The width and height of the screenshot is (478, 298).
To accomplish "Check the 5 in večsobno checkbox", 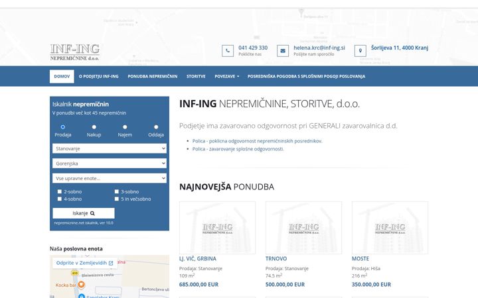I will [x=116, y=199].
